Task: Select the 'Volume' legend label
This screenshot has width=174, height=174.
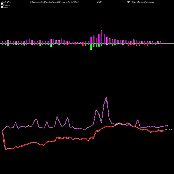Action: pyautogui.click(x=7, y=5)
